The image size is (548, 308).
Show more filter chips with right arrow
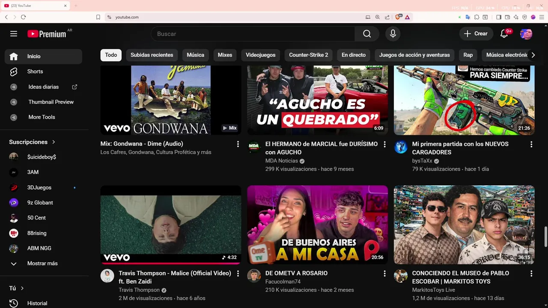pyautogui.click(x=533, y=55)
